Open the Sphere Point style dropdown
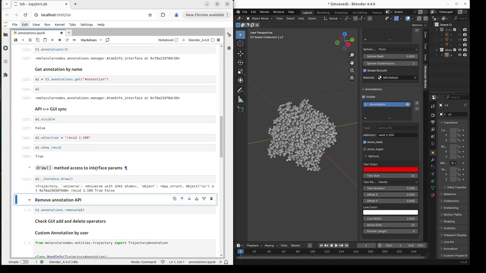Image resolution: width=486 pixels, height=273 pixels. (398, 49)
